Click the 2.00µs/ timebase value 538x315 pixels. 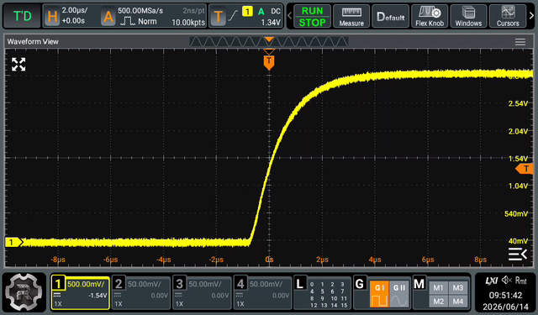[75, 11]
